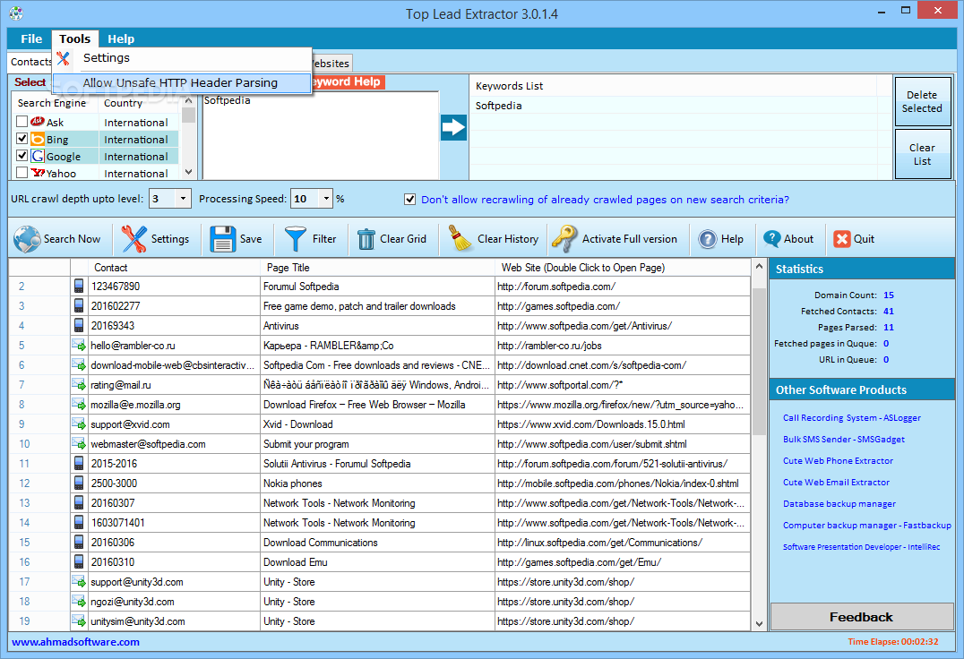Viewport: 964px width, 659px height.
Task: Uncheck the Bing search engine checkbox
Action: pos(22,139)
